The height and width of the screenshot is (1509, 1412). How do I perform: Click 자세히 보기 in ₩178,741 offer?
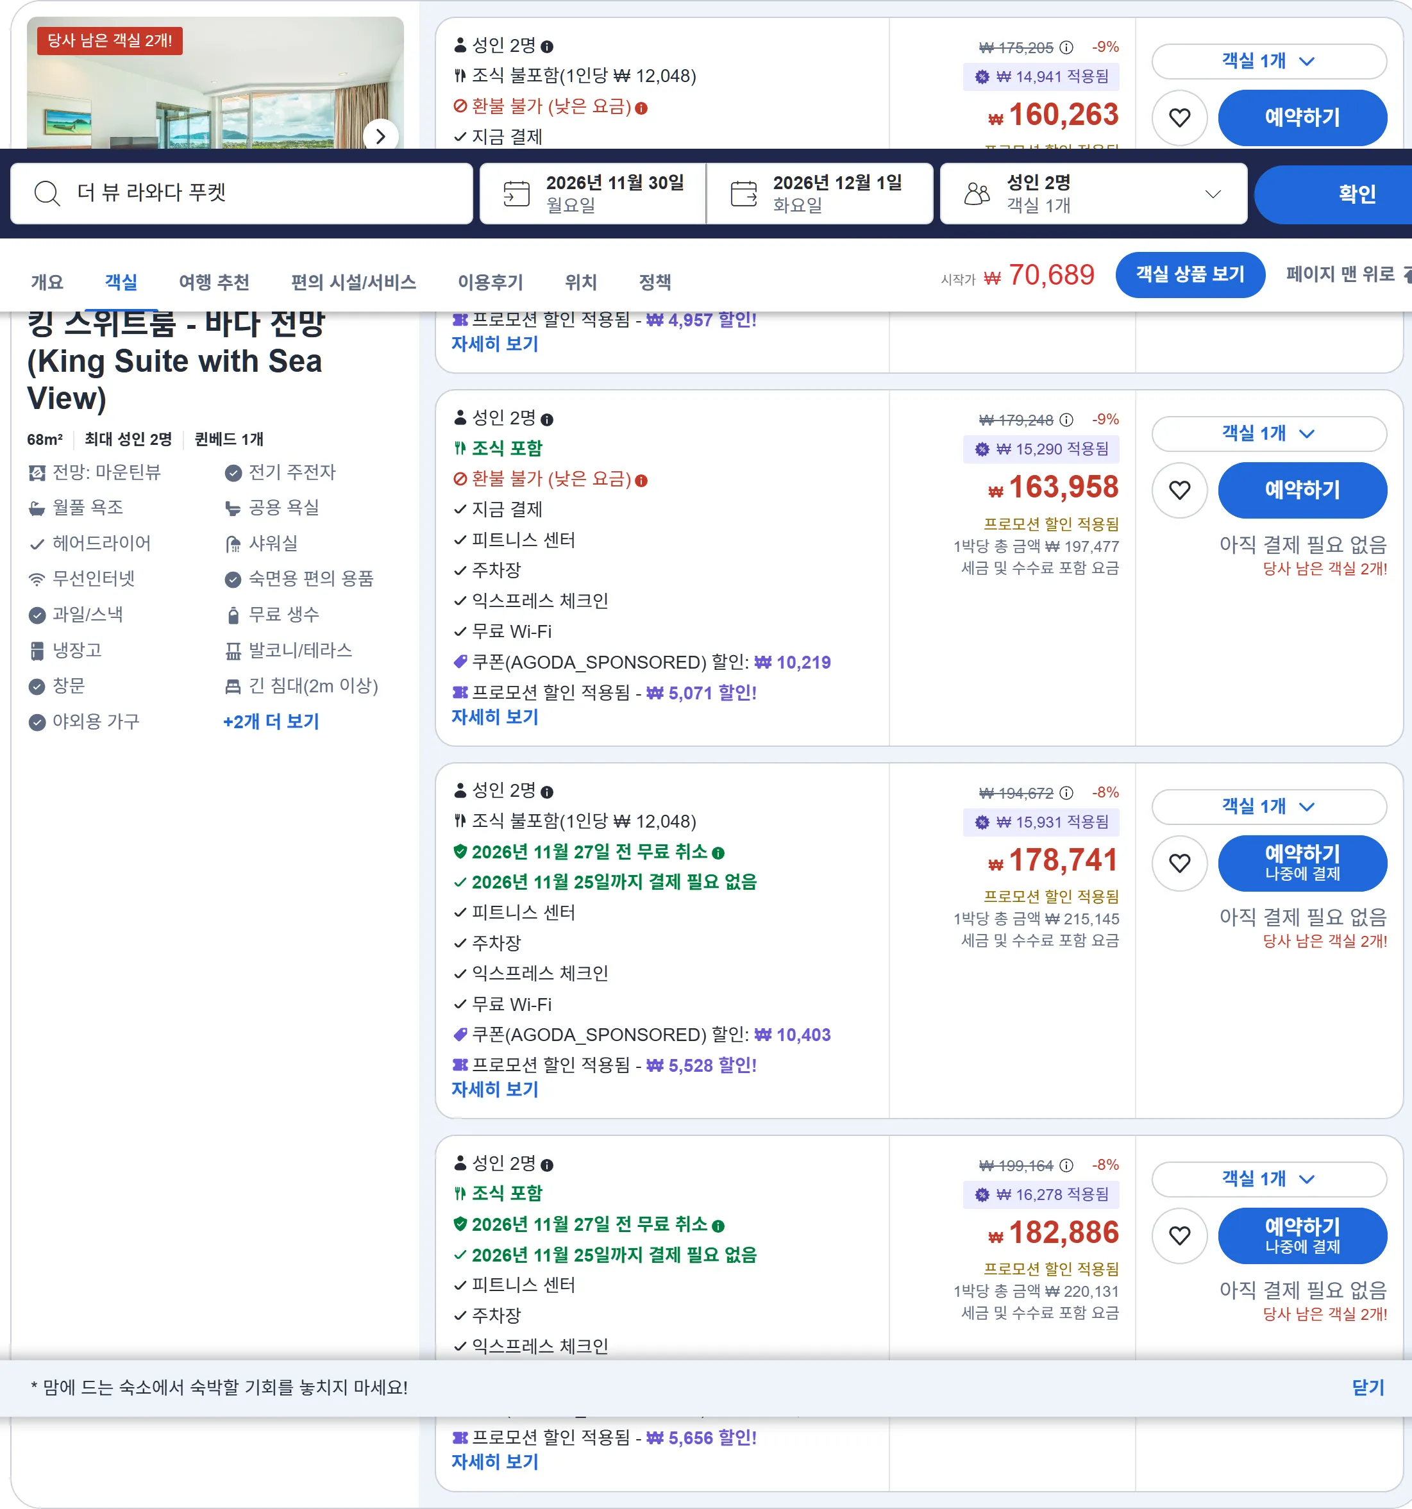coord(495,1090)
